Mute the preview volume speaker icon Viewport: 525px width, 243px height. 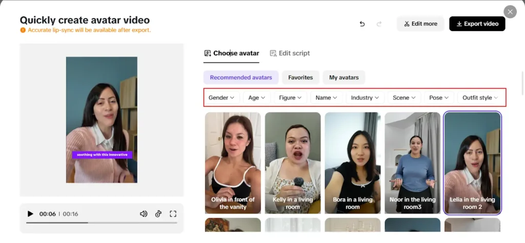click(x=144, y=214)
